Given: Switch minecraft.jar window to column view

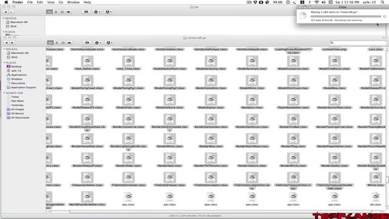Looking at the screenshot, I should [x=63, y=43].
